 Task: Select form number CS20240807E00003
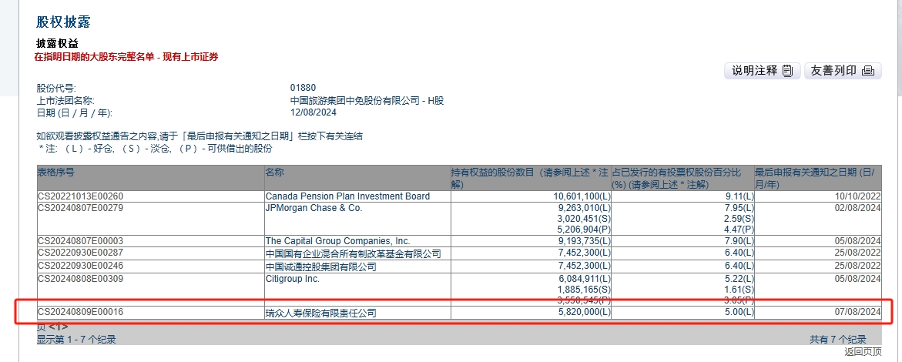[x=81, y=241]
